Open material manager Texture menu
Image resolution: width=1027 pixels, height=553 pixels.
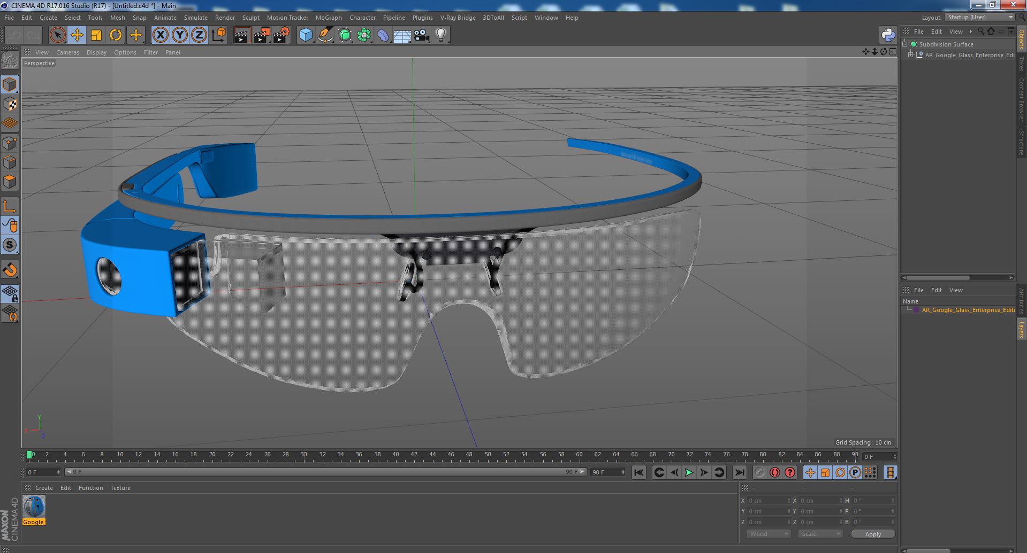coord(120,488)
